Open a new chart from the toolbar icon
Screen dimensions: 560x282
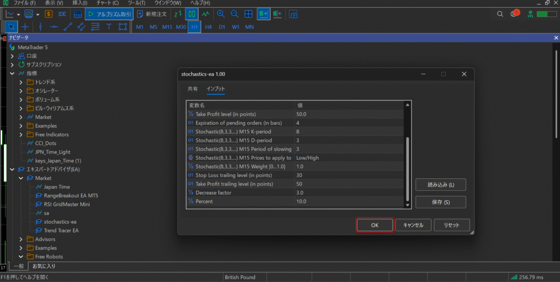pyautogui.click(x=10, y=14)
